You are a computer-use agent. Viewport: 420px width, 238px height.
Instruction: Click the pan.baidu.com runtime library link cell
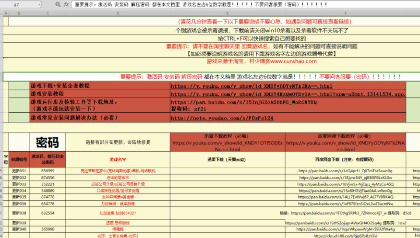tap(288, 106)
